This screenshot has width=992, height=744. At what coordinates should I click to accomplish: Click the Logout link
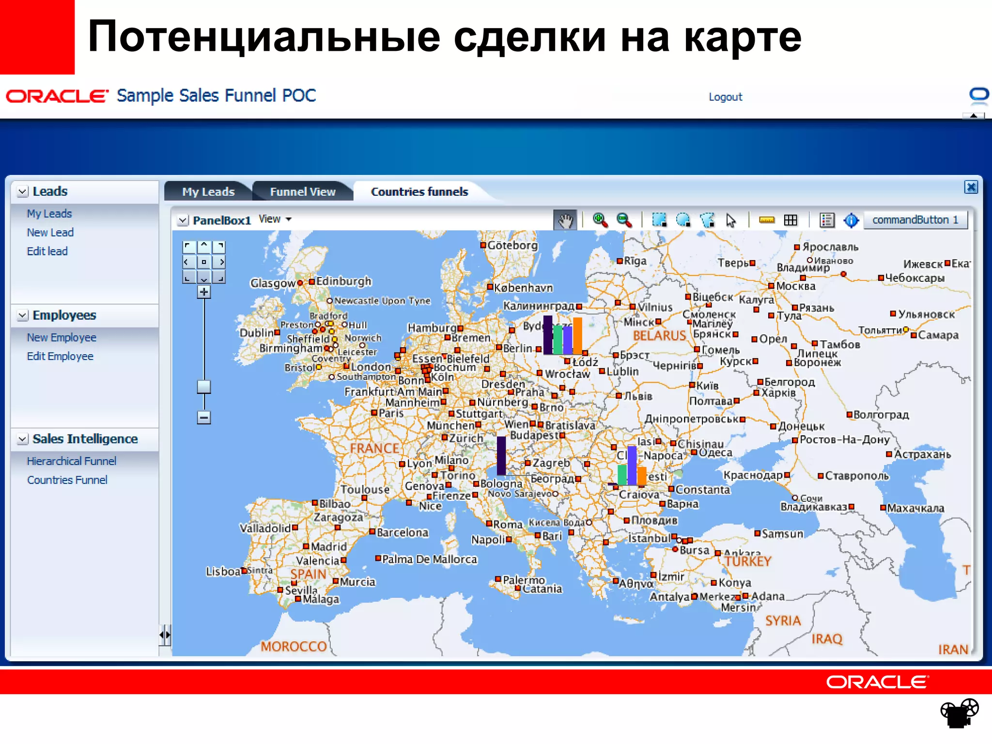click(x=725, y=97)
